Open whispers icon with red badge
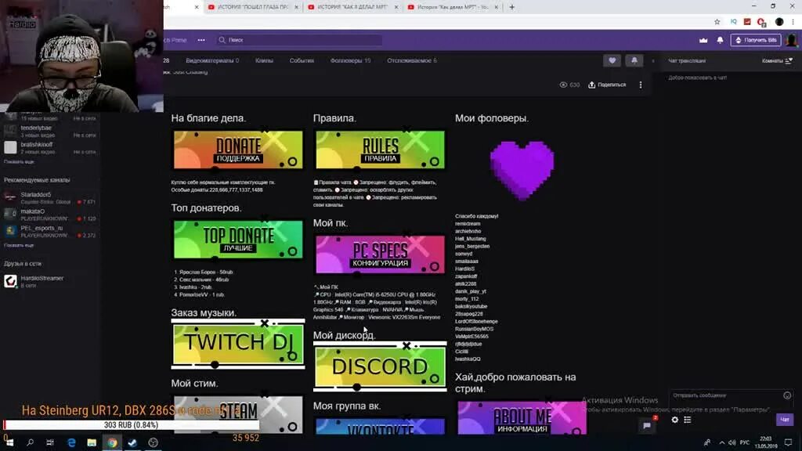 (x=647, y=425)
